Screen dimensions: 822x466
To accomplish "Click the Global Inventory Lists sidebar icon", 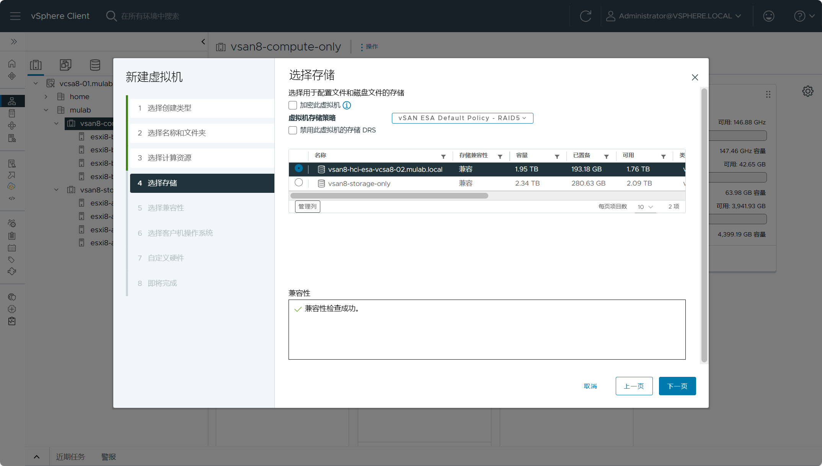I will [12, 138].
